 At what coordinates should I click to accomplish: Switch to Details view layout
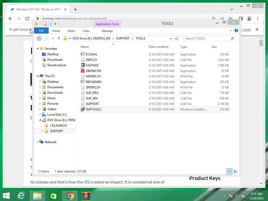point(229,171)
